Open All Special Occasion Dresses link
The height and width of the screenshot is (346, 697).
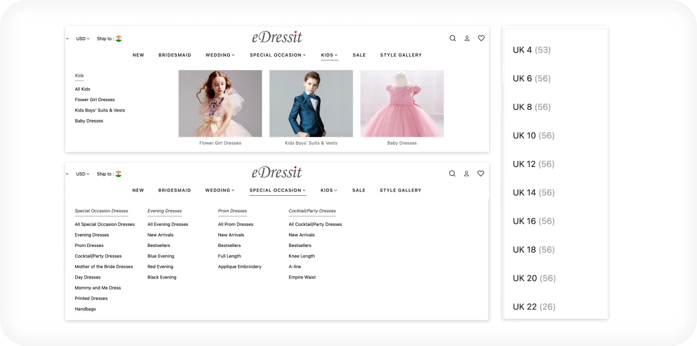tap(105, 224)
